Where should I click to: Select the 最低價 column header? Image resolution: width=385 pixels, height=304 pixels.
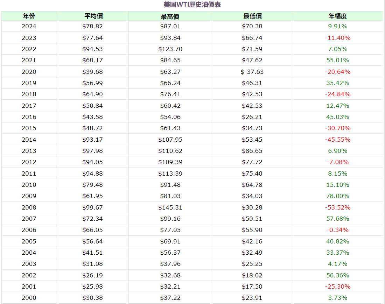[252, 16]
